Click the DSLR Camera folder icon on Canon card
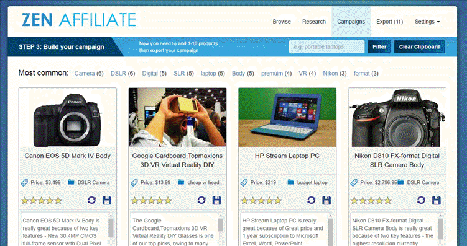467x246 pixels. pyautogui.click(x=71, y=182)
